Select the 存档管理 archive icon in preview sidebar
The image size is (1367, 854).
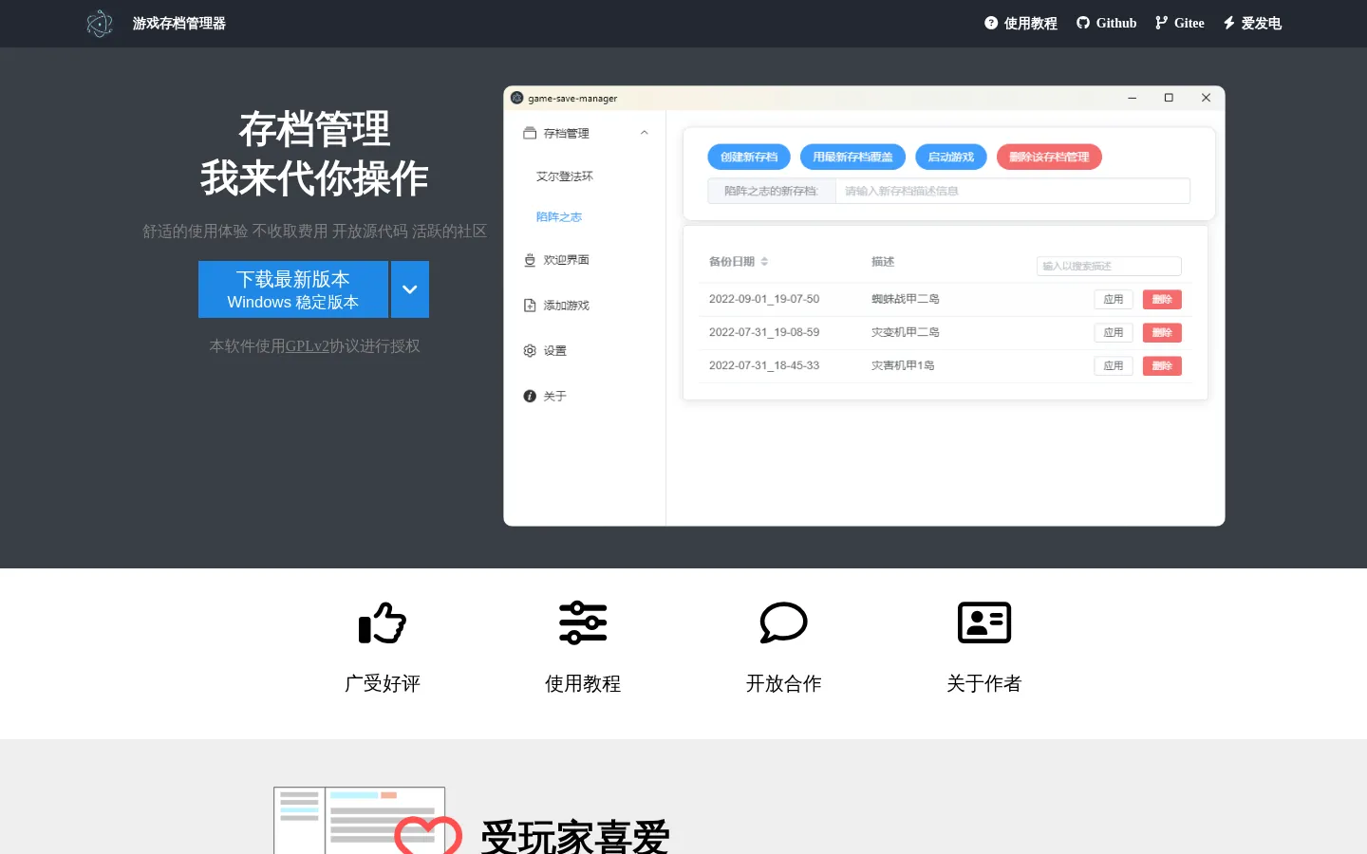tap(530, 133)
